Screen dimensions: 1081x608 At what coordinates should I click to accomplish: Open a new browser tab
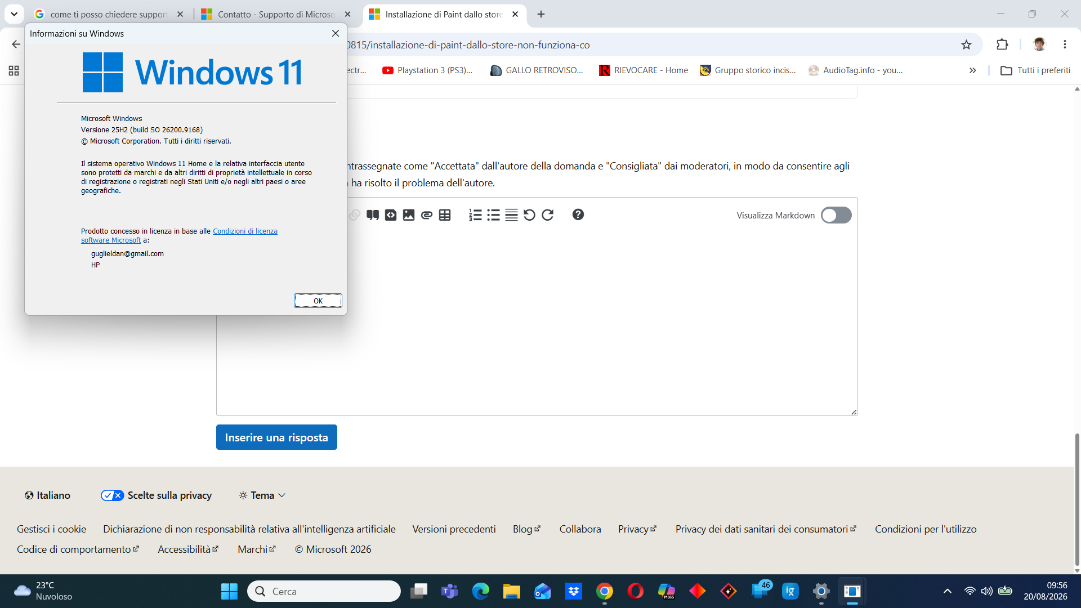point(541,14)
